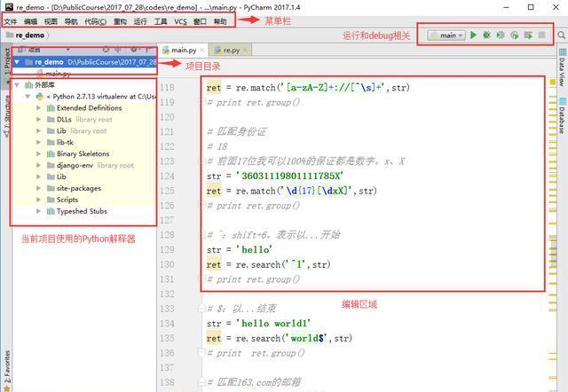568x392 pixels.
Task: Click the Profile main icon
Action: click(x=515, y=35)
